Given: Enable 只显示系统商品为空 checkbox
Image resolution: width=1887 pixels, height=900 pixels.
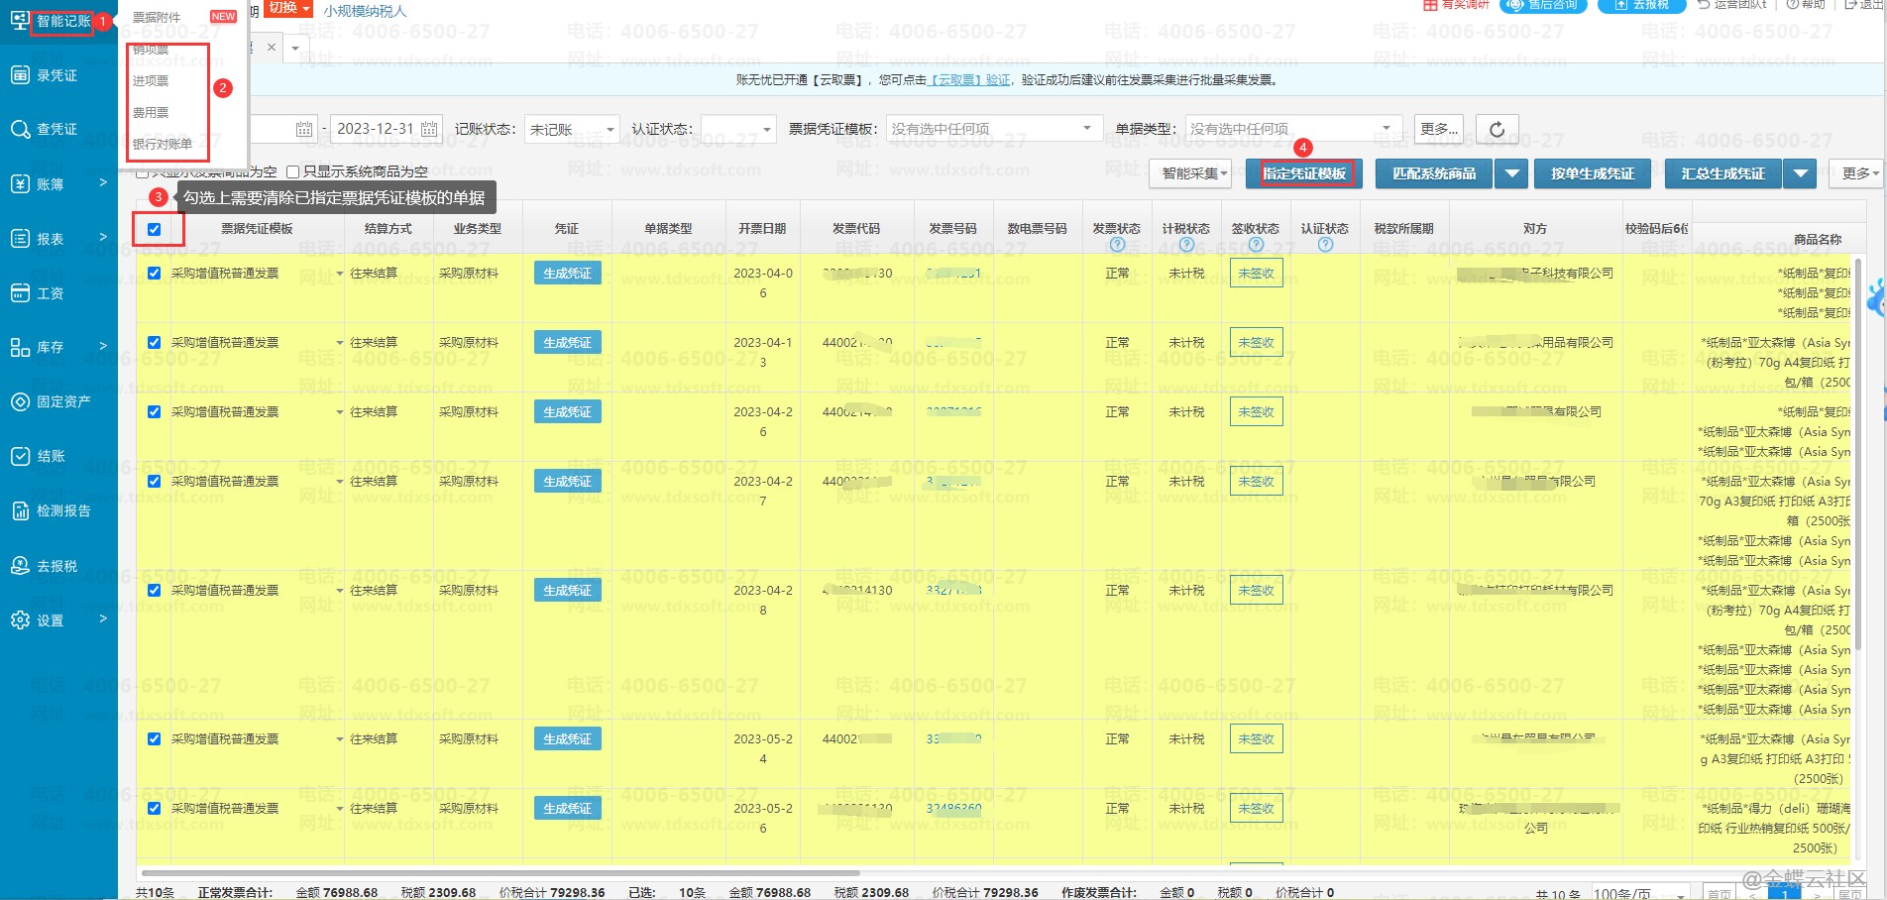Looking at the screenshot, I should coord(293,171).
